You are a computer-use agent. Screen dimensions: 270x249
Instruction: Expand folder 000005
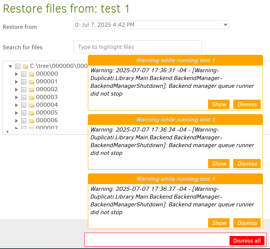[17, 113]
